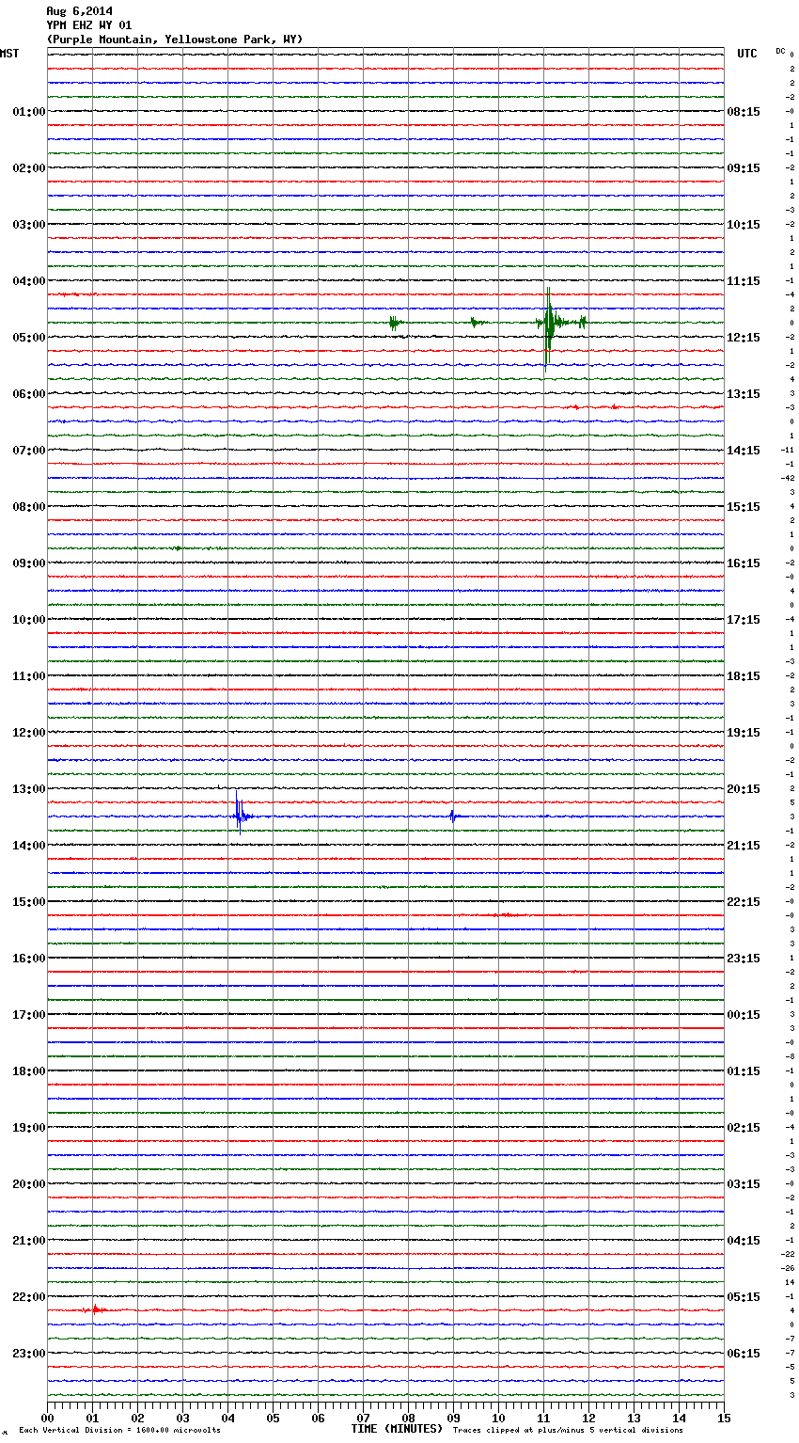Viewport: 799px width, 1443px height.
Task: Click the 05:15 UTC time label
Action: tap(744, 1297)
